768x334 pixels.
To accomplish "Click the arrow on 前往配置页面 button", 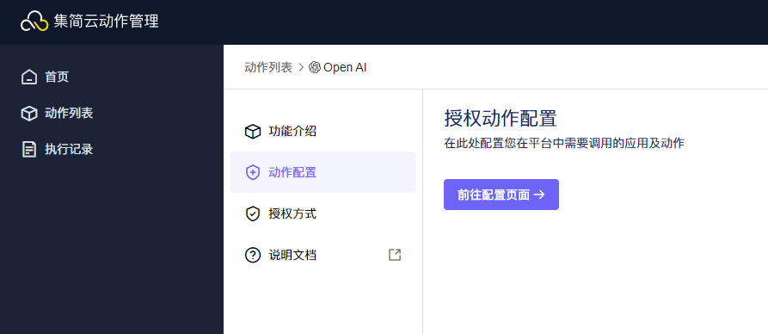I will click(x=539, y=195).
